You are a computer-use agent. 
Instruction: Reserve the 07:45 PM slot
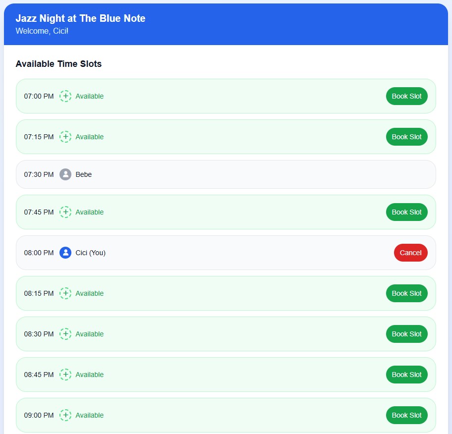(x=406, y=212)
